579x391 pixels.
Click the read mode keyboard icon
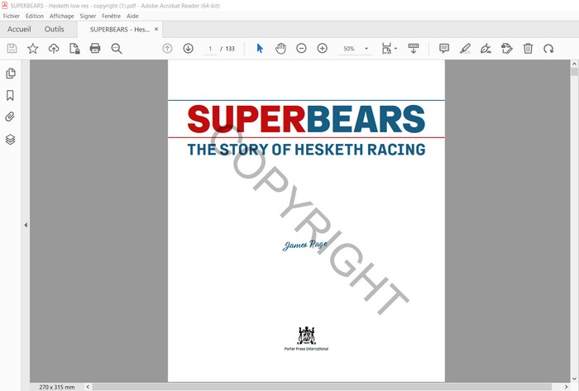(x=414, y=48)
